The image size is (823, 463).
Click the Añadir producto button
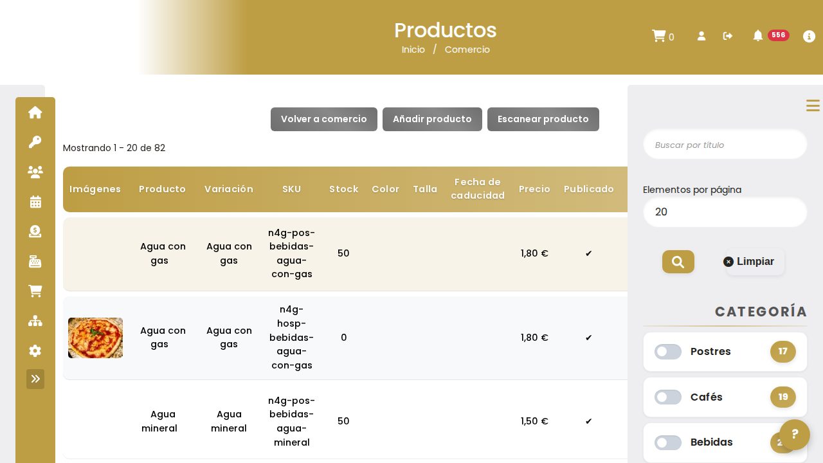[432, 120]
